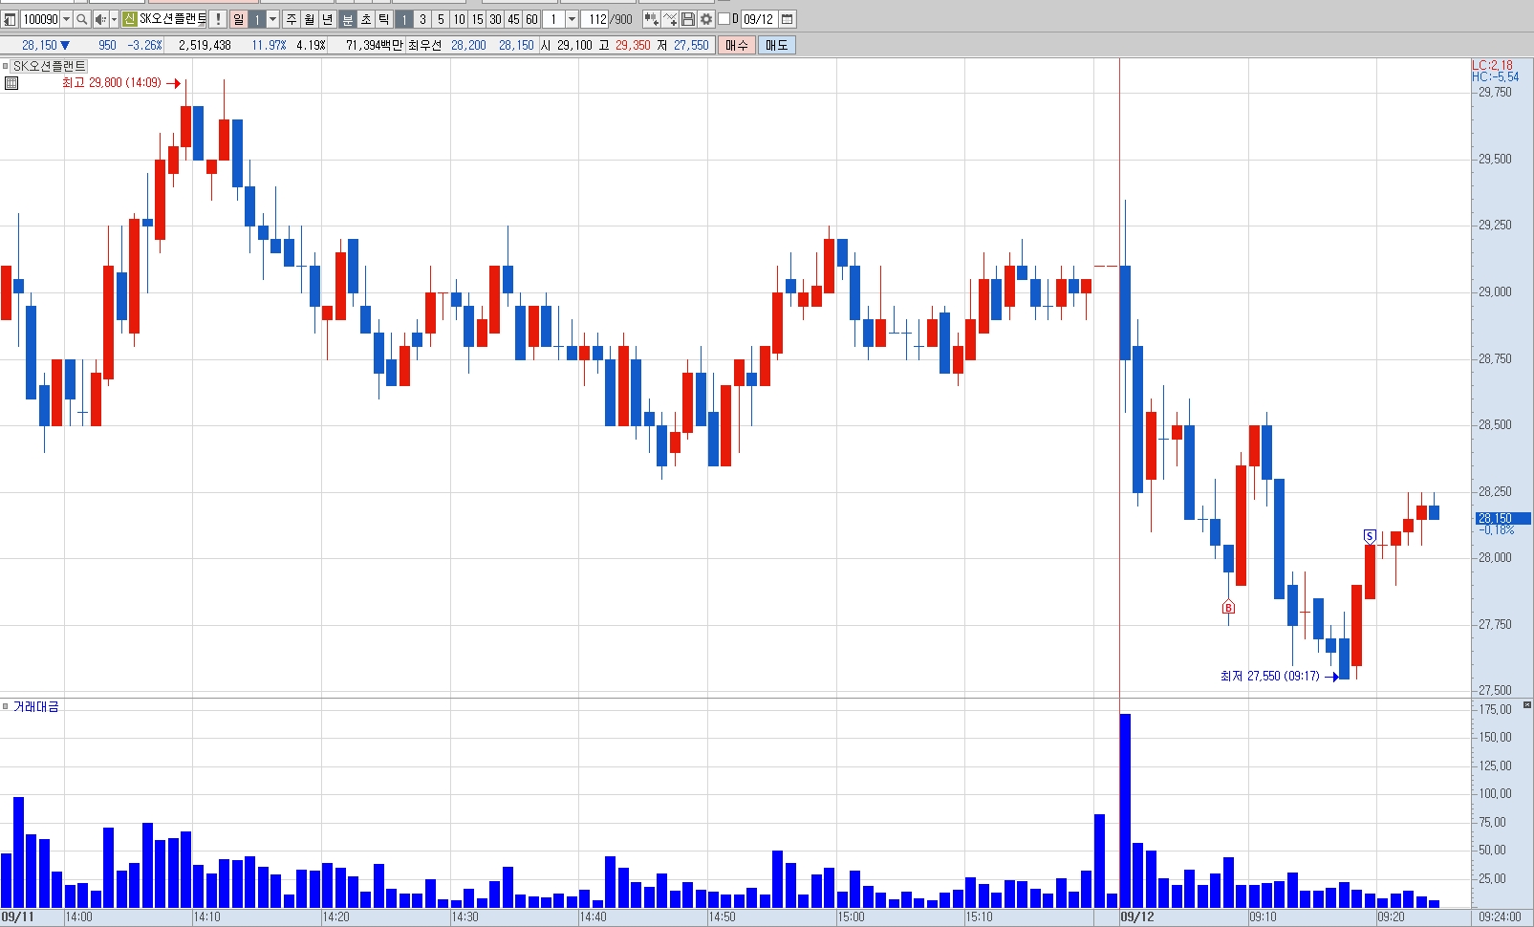
Task: Click the save diskette icon
Action: click(688, 19)
